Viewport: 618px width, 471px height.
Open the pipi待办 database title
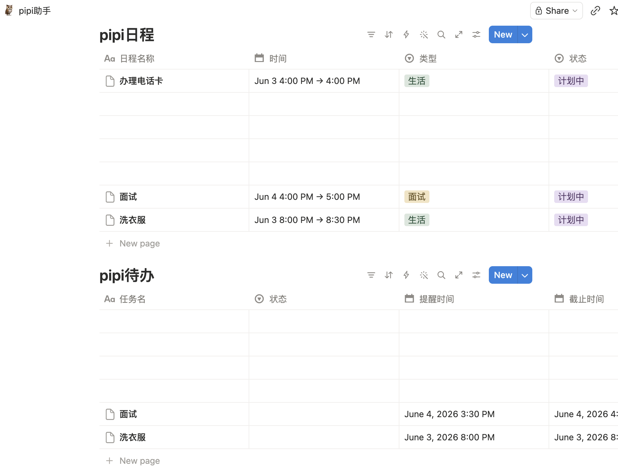[x=127, y=275]
